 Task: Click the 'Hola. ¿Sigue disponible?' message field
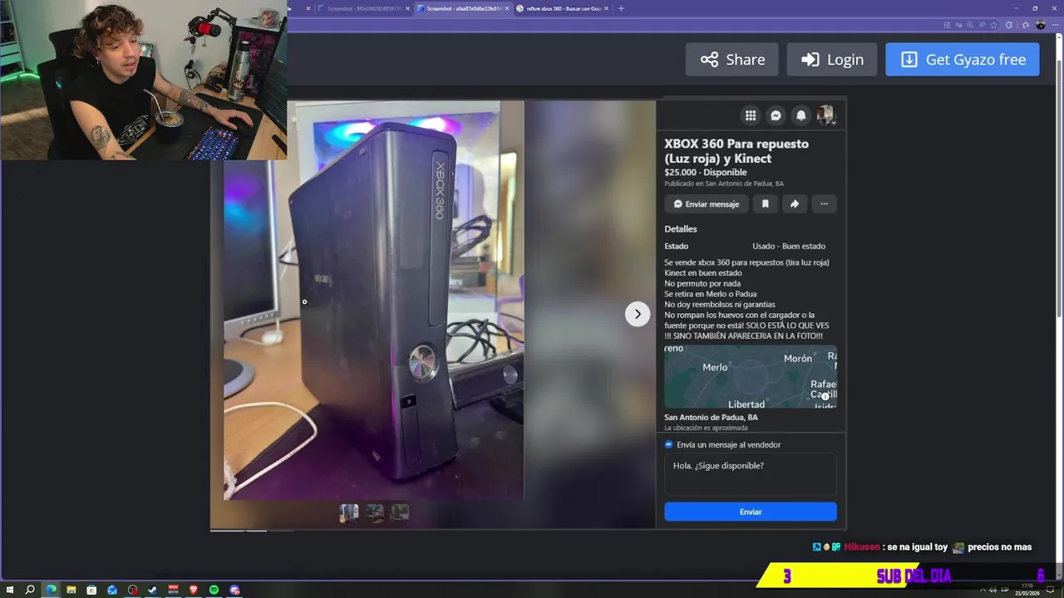click(x=750, y=474)
